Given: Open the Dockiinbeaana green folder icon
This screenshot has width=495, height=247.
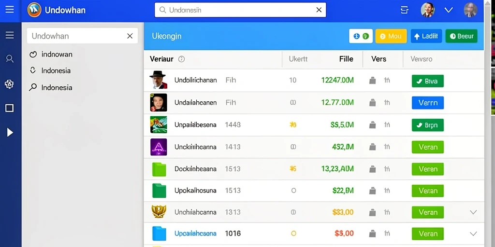Looking at the screenshot, I should tap(159, 169).
